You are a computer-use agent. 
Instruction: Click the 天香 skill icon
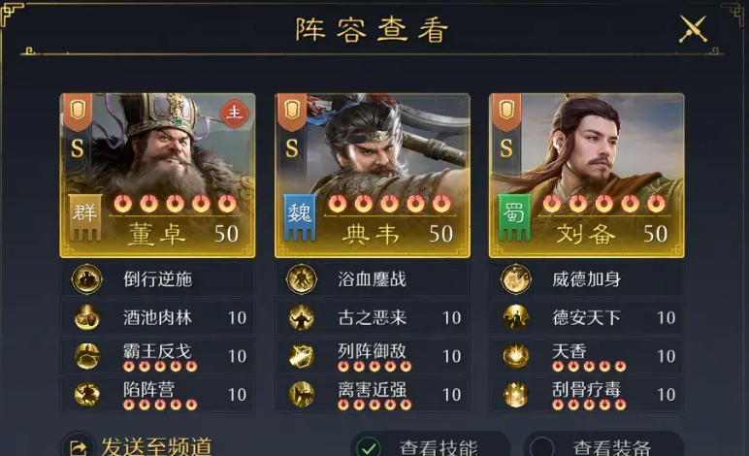516,356
